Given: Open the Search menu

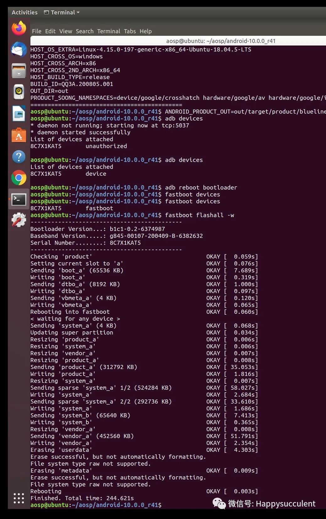Looking at the screenshot, I should coord(85,31).
